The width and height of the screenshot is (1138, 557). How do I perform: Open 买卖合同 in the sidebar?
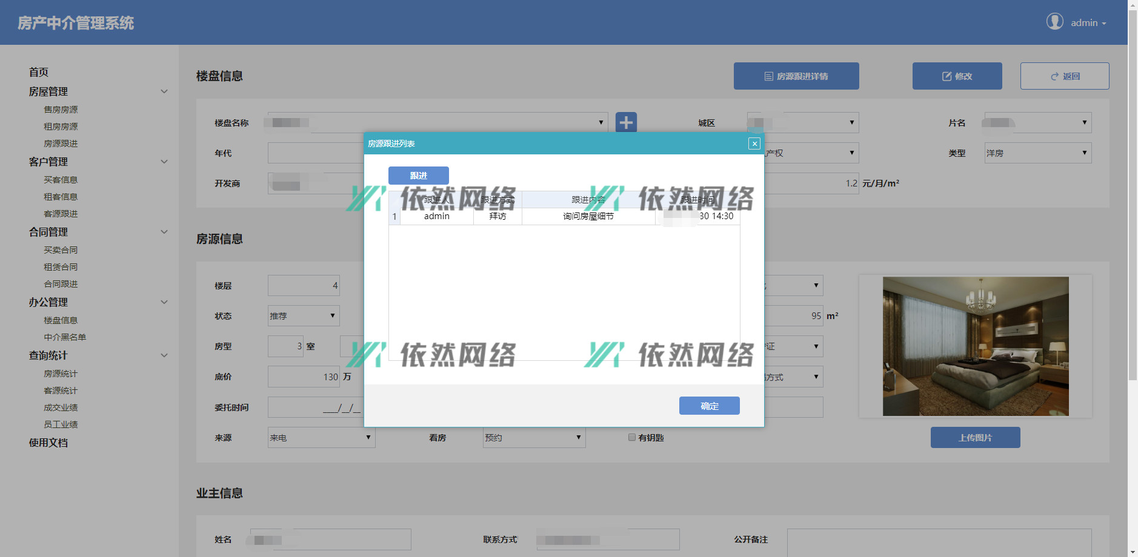click(61, 250)
